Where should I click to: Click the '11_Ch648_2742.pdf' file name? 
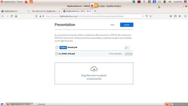pos(67,54)
